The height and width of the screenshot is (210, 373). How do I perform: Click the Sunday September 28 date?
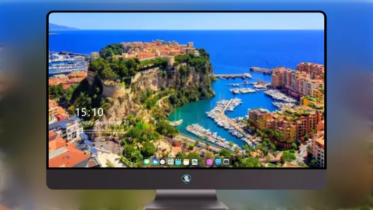point(102,122)
